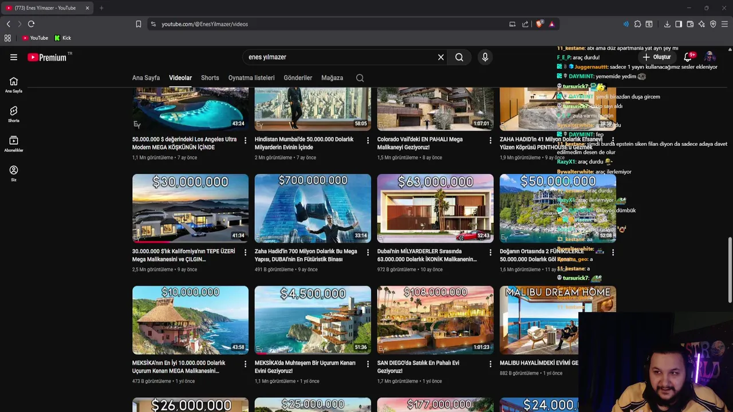Open the YouTube guide hamburger menu

click(14, 57)
